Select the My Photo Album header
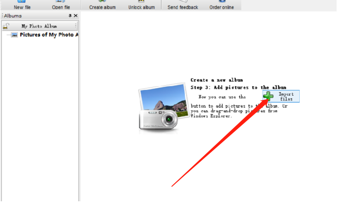 [39, 26]
